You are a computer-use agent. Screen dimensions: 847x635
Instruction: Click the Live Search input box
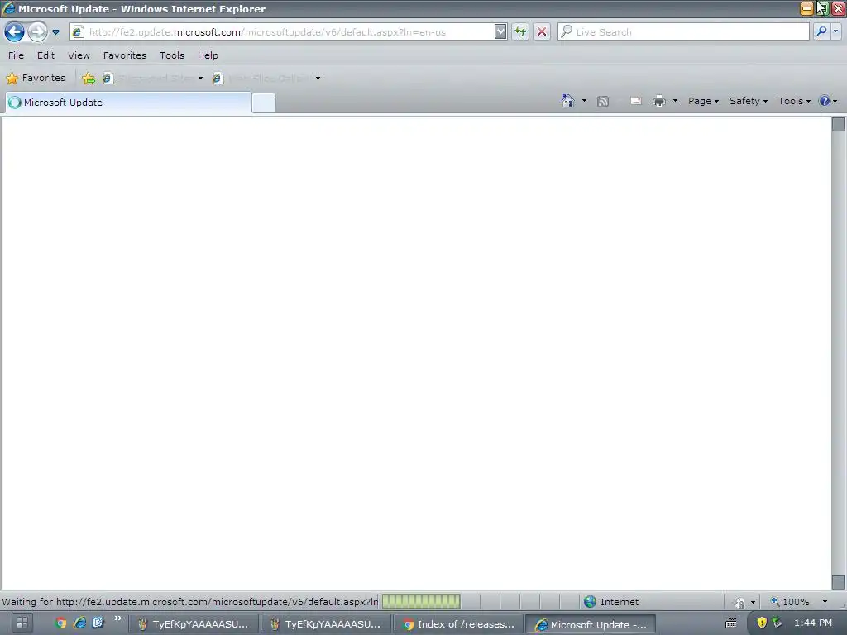(x=683, y=32)
